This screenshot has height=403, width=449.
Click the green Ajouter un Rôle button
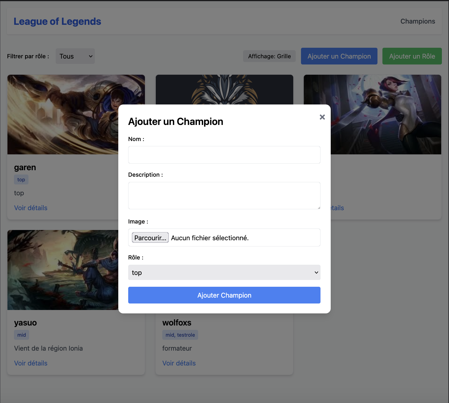(x=412, y=56)
